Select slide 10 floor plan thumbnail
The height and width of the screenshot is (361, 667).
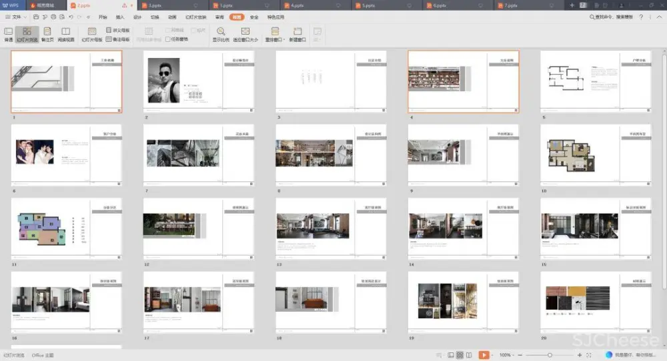point(595,152)
